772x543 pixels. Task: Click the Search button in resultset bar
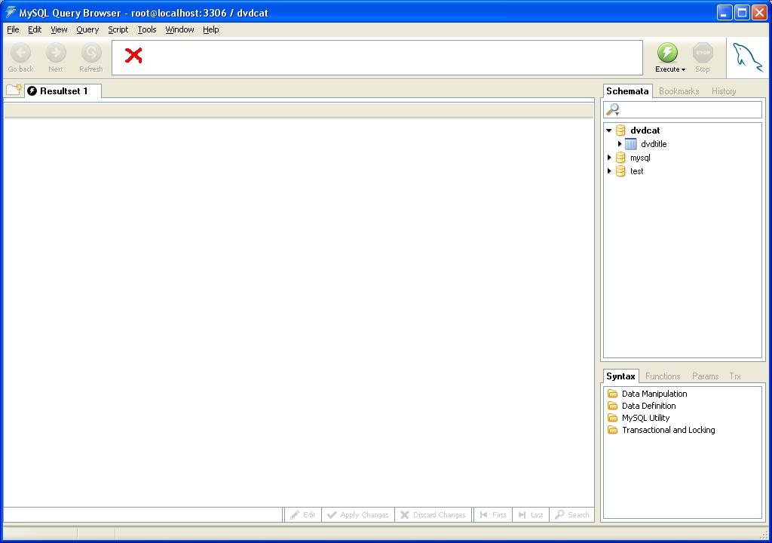click(571, 514)
